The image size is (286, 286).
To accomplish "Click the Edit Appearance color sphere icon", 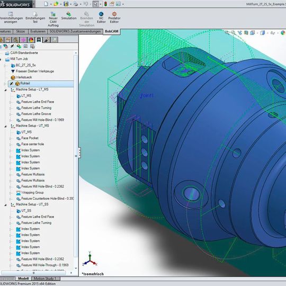I will tap(283, 33).
